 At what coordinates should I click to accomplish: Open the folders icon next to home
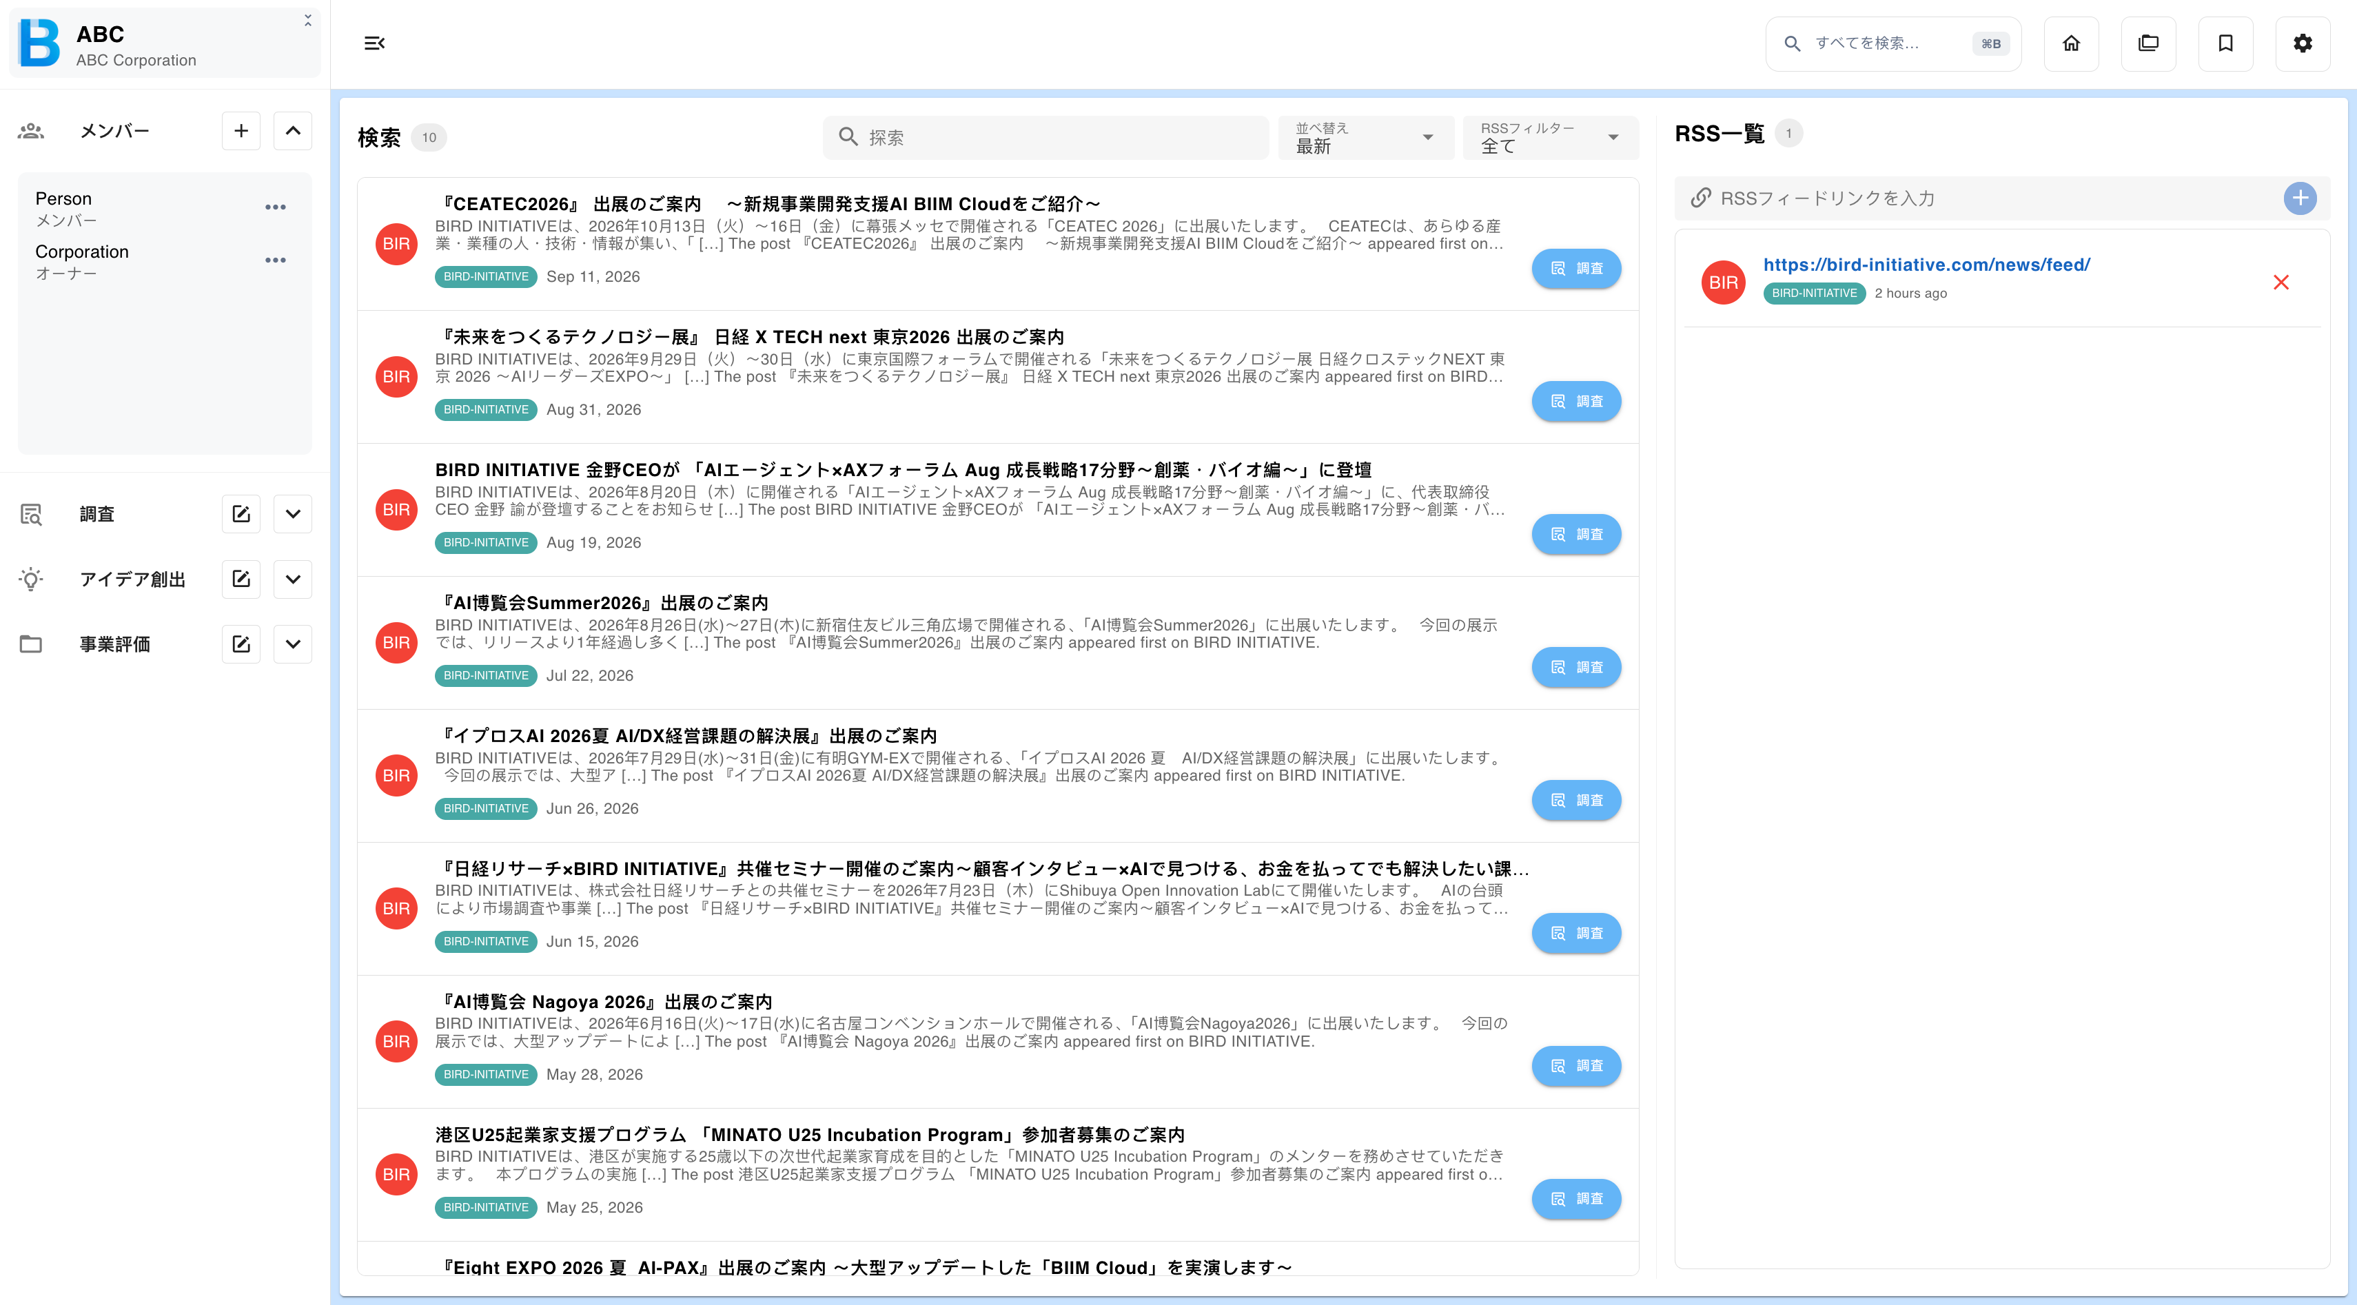coord(2148,43)
